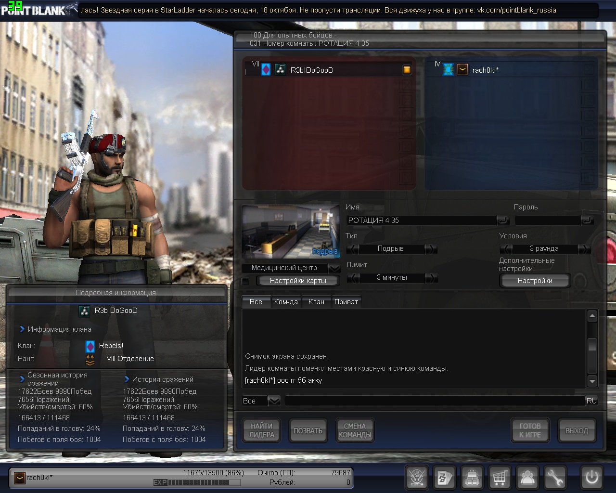This screenshot has width=616, height=493.
Task: Click the Готов к игре button
Action: point(530,430)
